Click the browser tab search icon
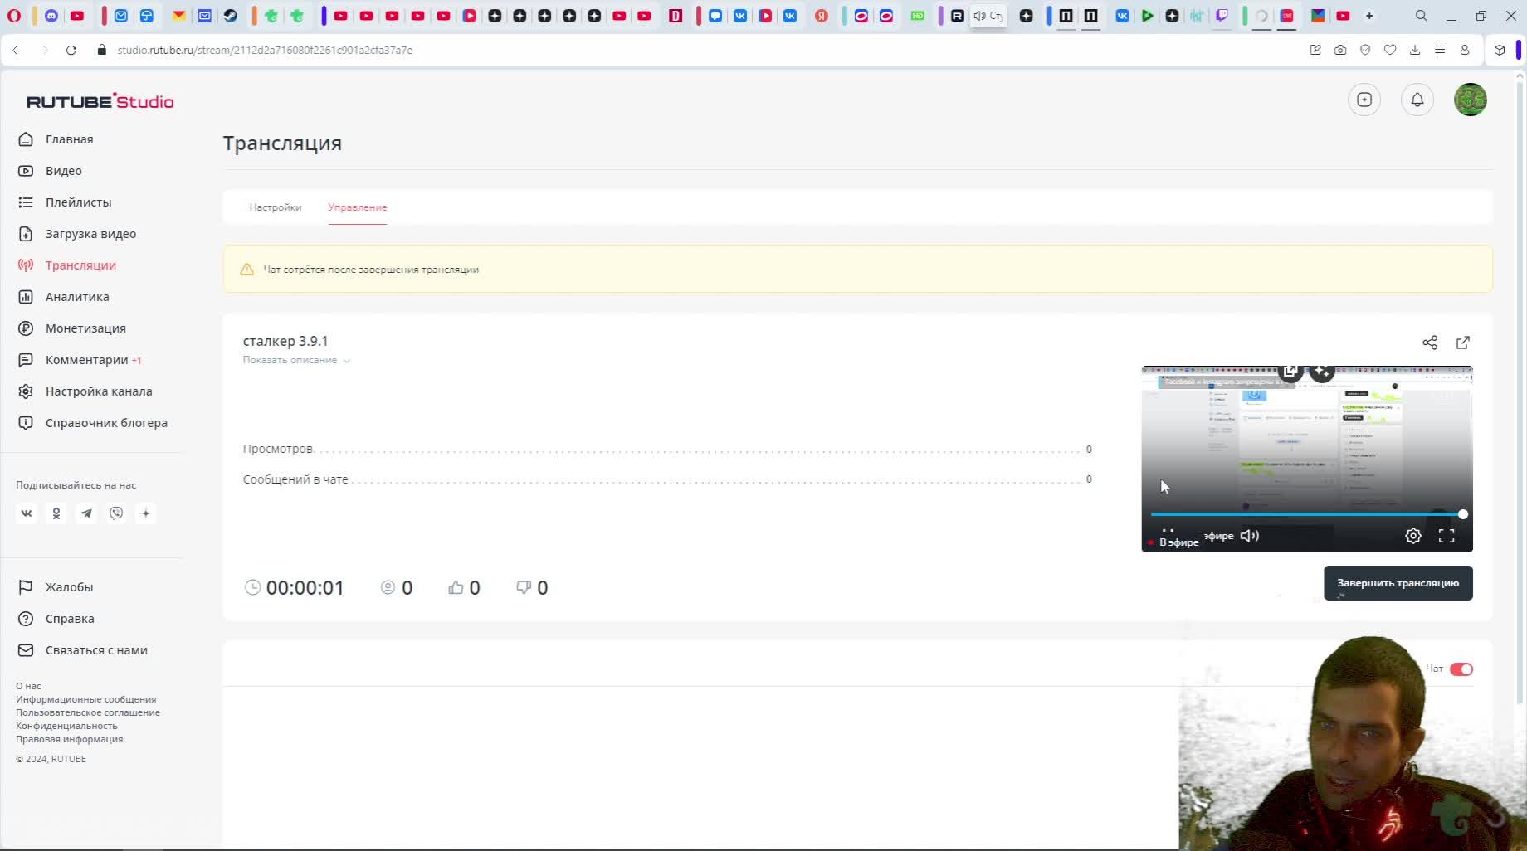This screenshot has height=851, width=1527. (1422, 16)
